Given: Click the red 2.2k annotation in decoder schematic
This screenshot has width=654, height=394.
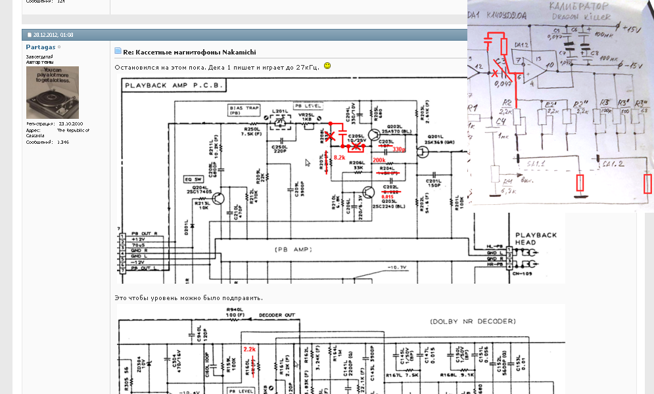Looking at the screenshot, I should click(250, 349).
